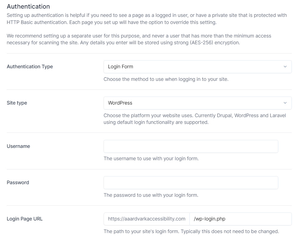Click the https://aaardvarkaccessibility.com URL prefix
Screen dimensions: 301x242
coord(147,219)
